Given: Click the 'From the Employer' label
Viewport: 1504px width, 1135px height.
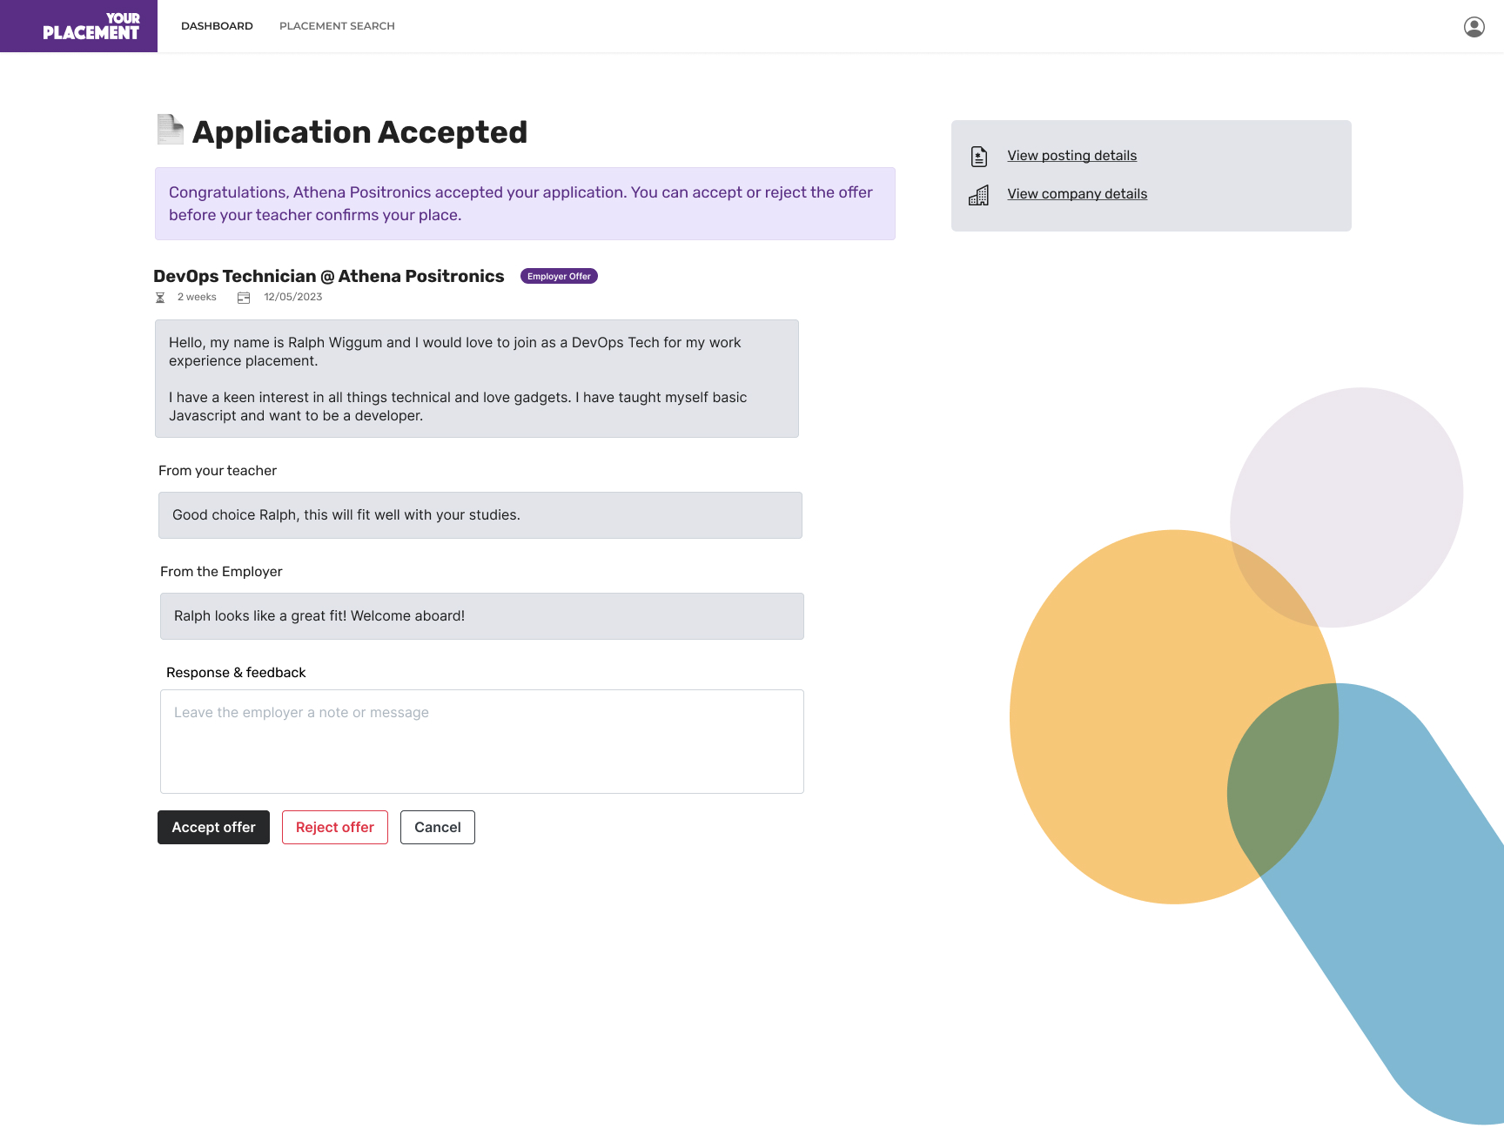Looking at the screenshot, I should tap(221, 572).
